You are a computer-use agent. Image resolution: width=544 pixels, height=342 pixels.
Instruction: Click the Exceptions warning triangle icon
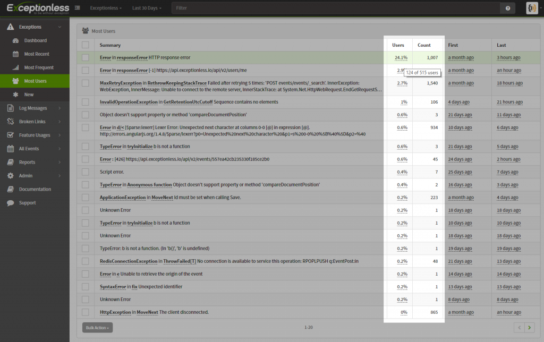pyautogui.click(x=11, y=27)
